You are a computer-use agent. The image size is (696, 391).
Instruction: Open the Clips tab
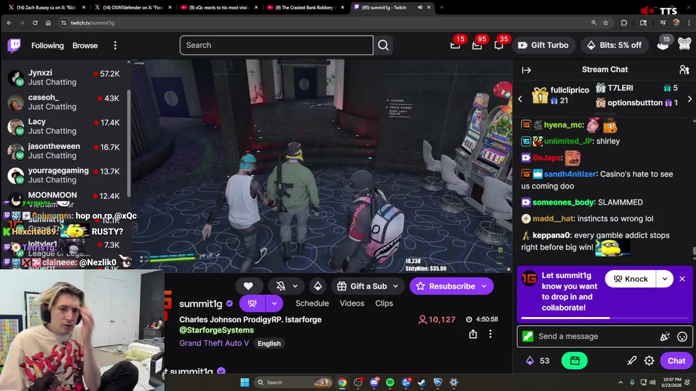(384, 303)
